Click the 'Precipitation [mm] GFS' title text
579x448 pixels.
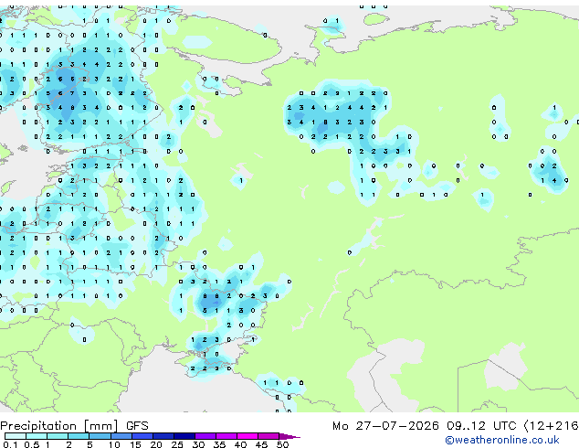pos(74,426)
